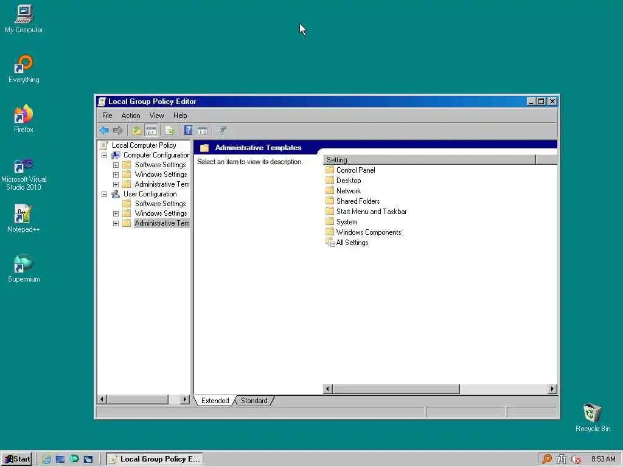Expand Administrative Templates under Computer Configuration
This screenshot has width=623, height=467.
116,184
